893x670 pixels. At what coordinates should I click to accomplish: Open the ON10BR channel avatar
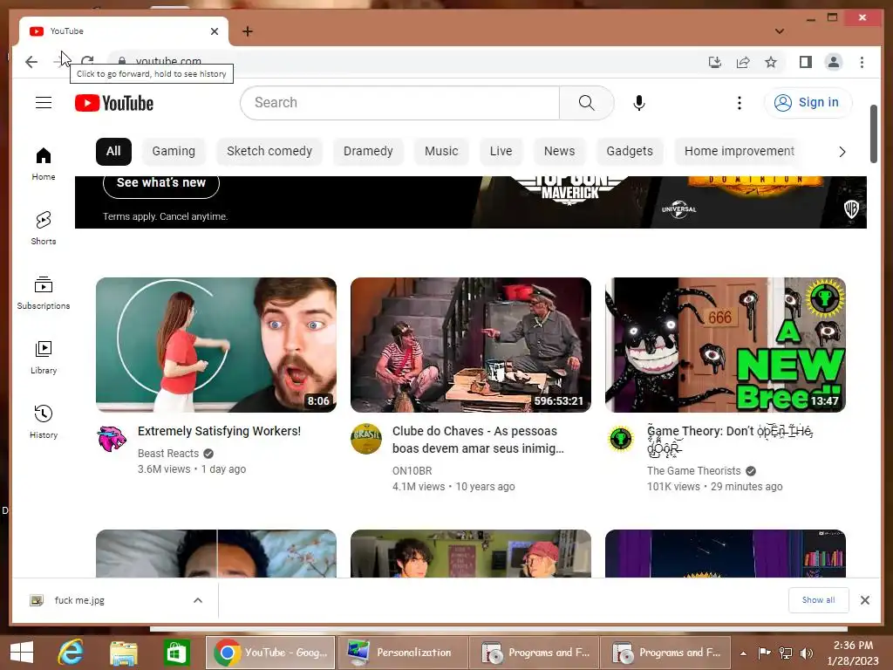click(x=366, y=439)
